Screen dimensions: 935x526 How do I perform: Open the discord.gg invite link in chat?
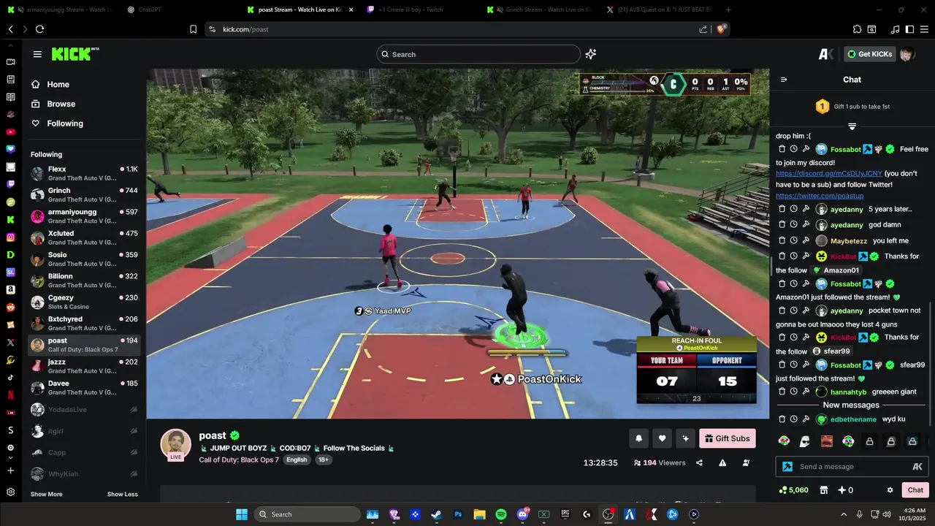point(828,174)
